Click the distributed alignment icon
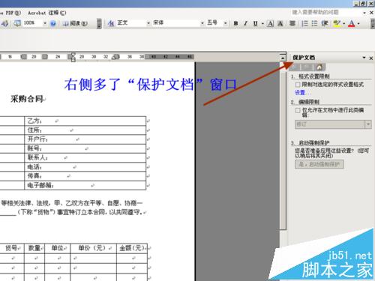375x281 pixels. 292,23
